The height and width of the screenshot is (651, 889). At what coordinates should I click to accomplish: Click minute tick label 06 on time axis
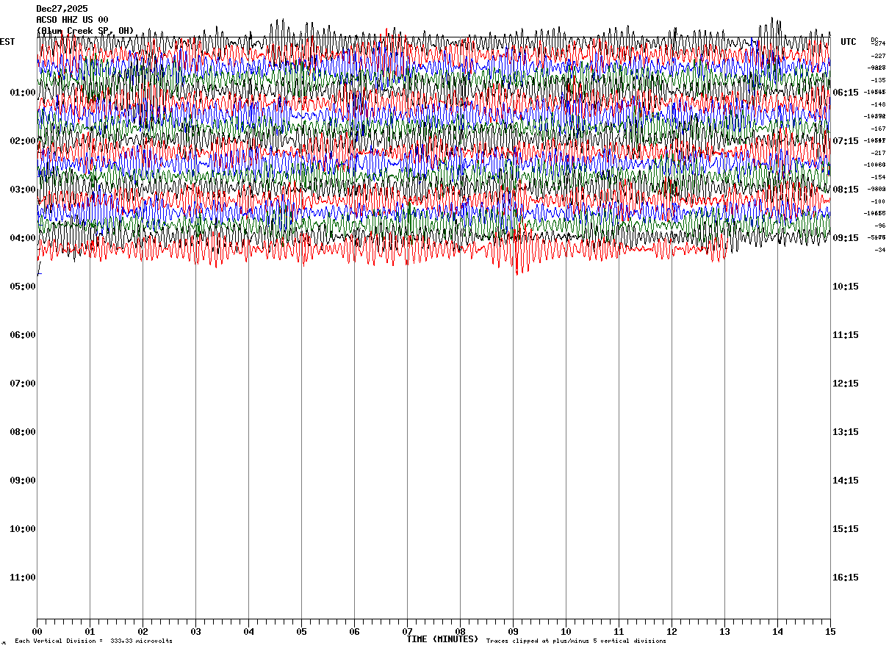[354, 631]
